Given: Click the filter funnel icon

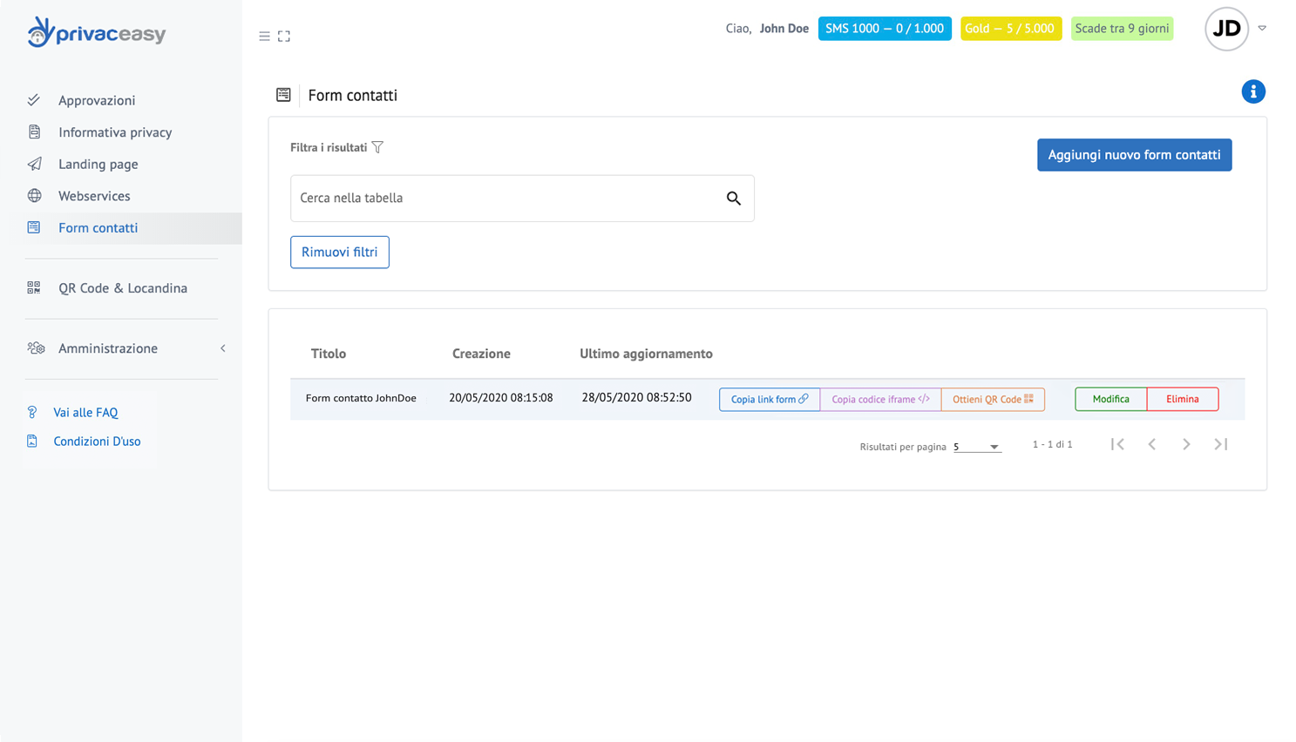Looking at the screenshot, I should point(377,147).
